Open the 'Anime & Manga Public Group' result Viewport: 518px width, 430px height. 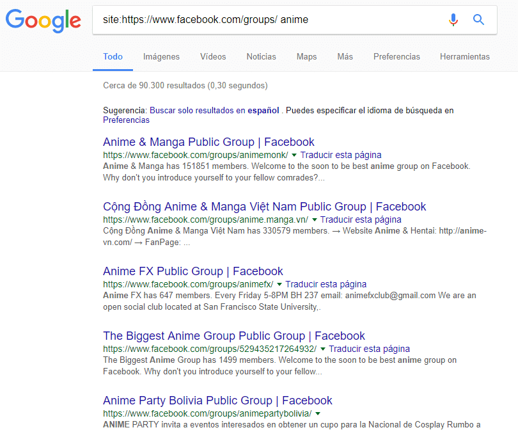pyautogui.click(x=208, y=142)
